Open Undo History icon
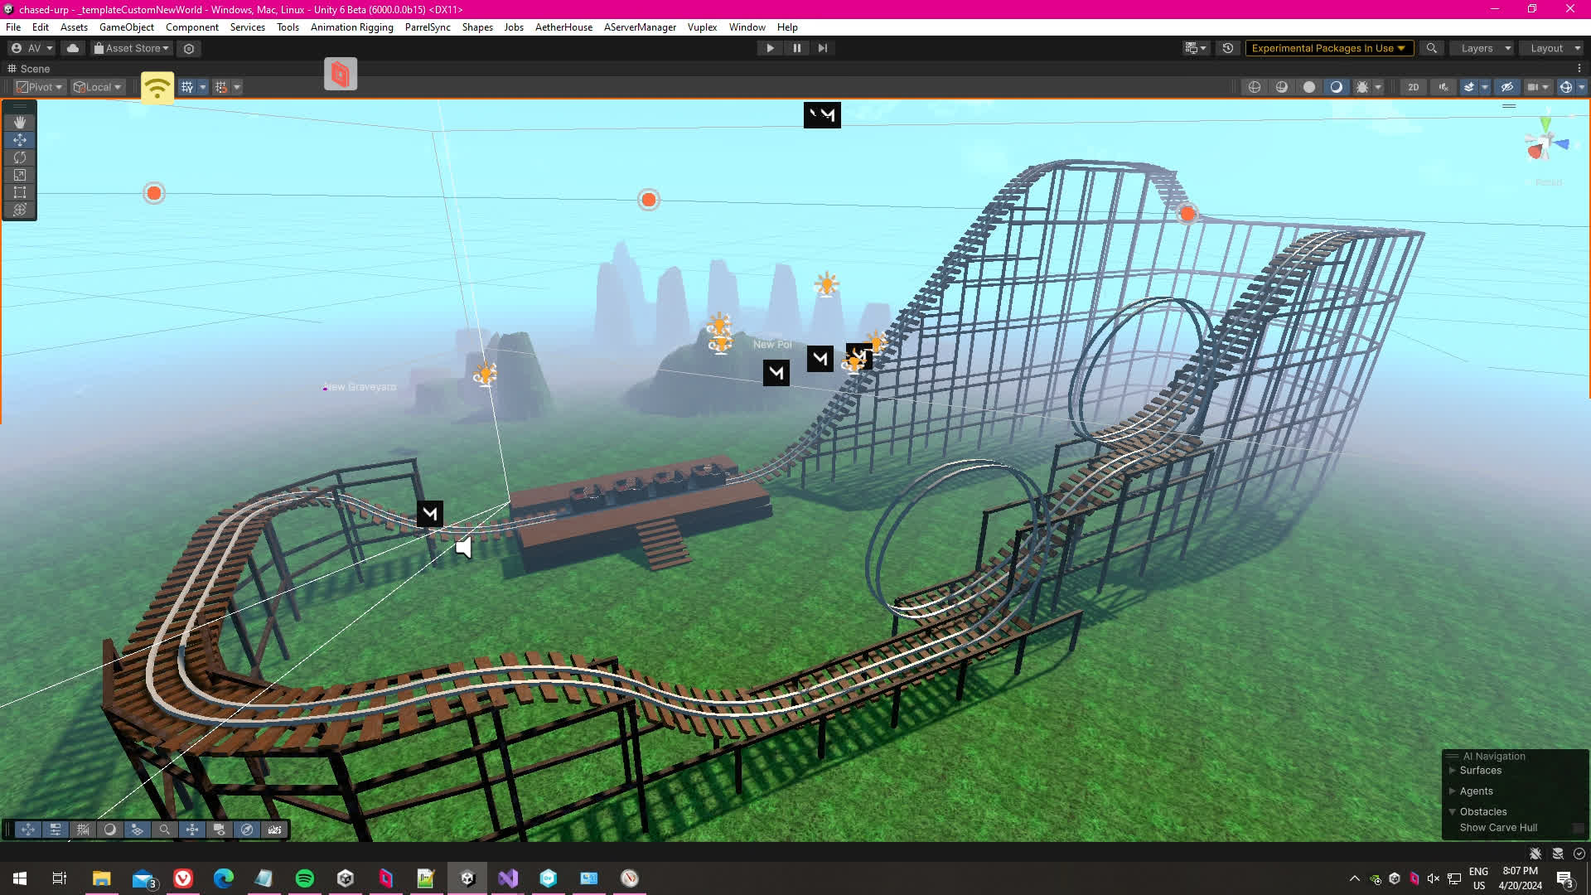1591x895 pixels. [1228, 48]
